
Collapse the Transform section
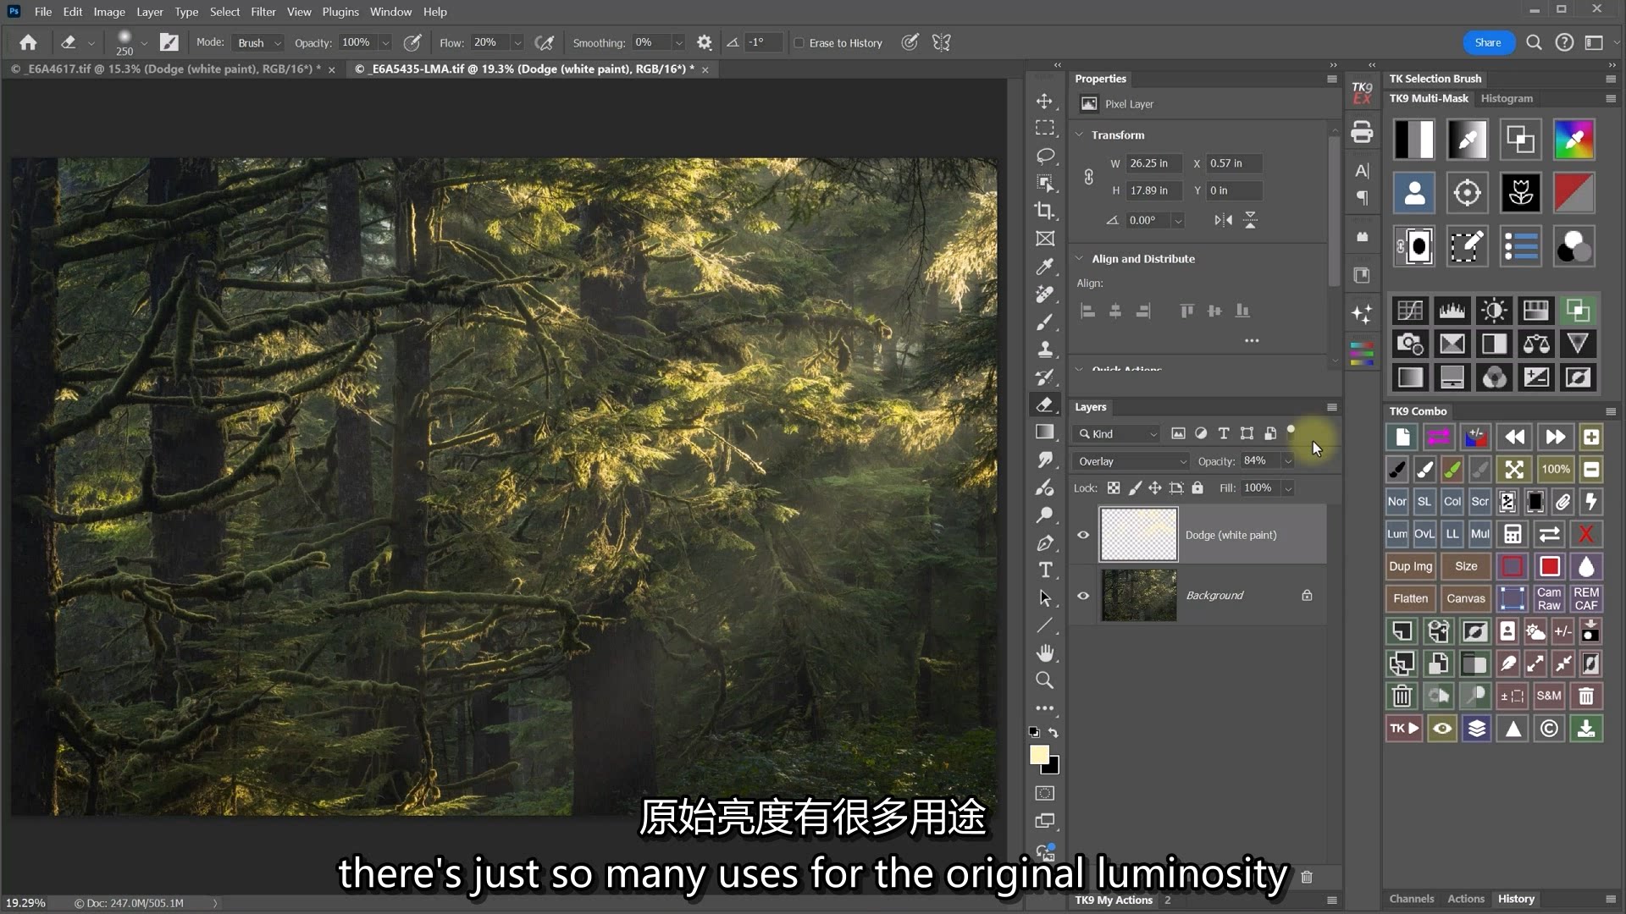click(x=1080, y=135)
